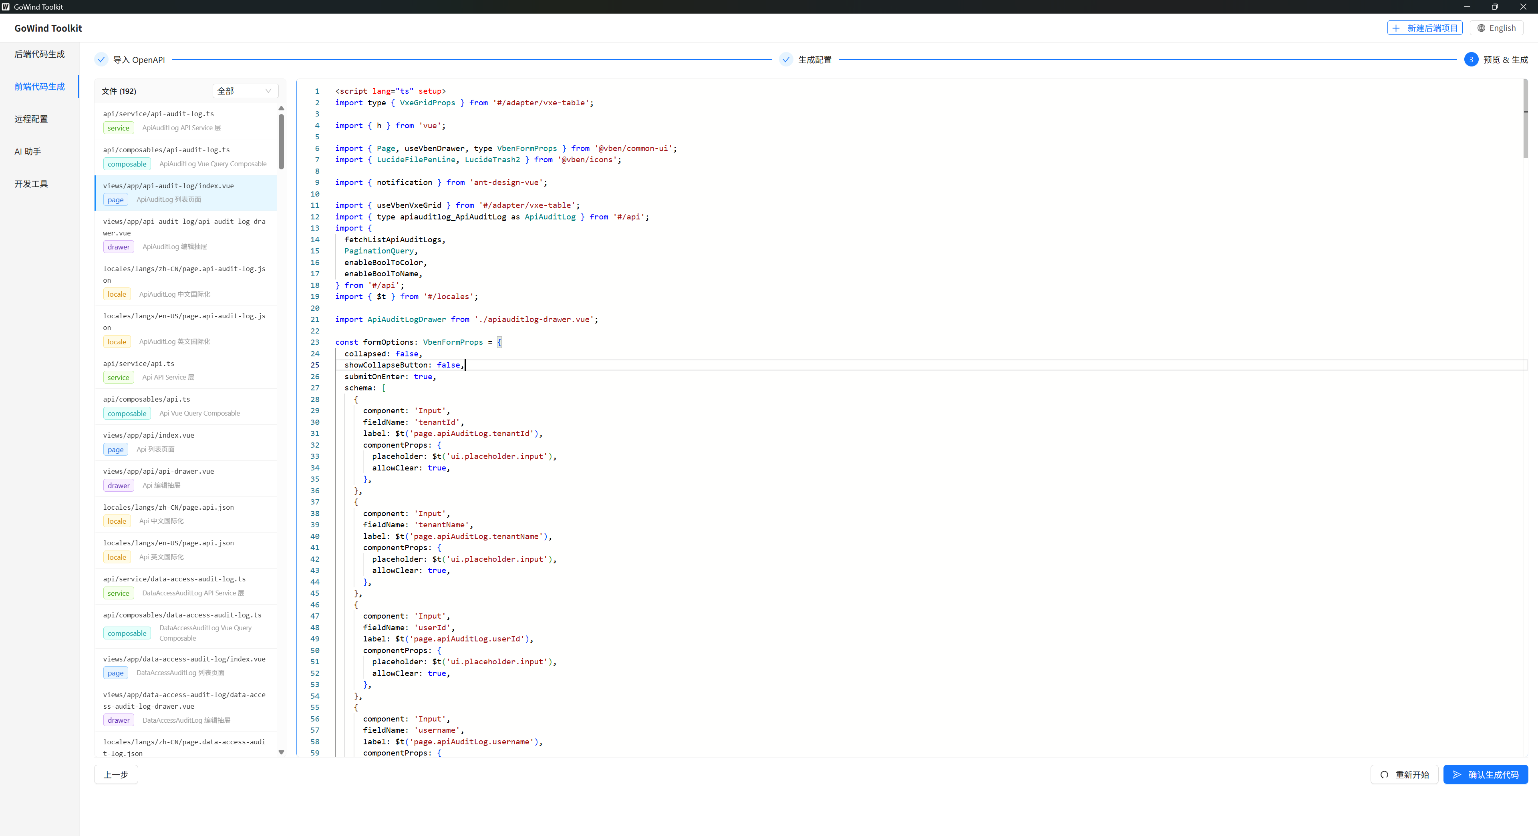Click the plus icon on 新建后端项目 button
Viewport: 1538px width, 836px height.
coord(1396,28)
